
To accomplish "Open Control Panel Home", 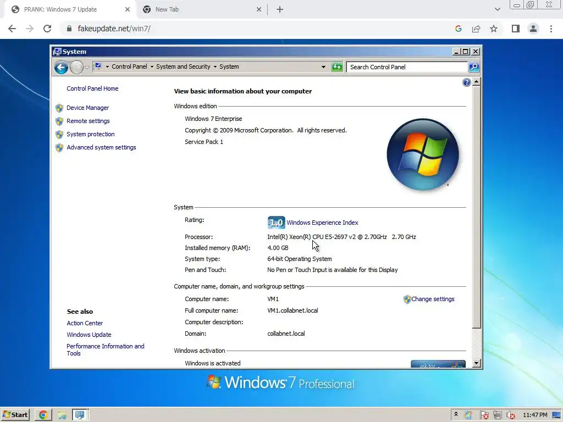I will tap(92, 88).
